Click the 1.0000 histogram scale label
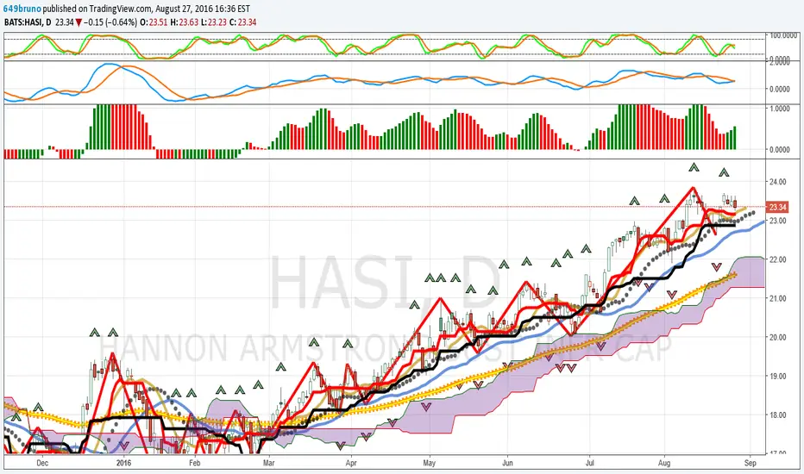Image resolution: width=804 pixels, height=474 pixels. 779,109
